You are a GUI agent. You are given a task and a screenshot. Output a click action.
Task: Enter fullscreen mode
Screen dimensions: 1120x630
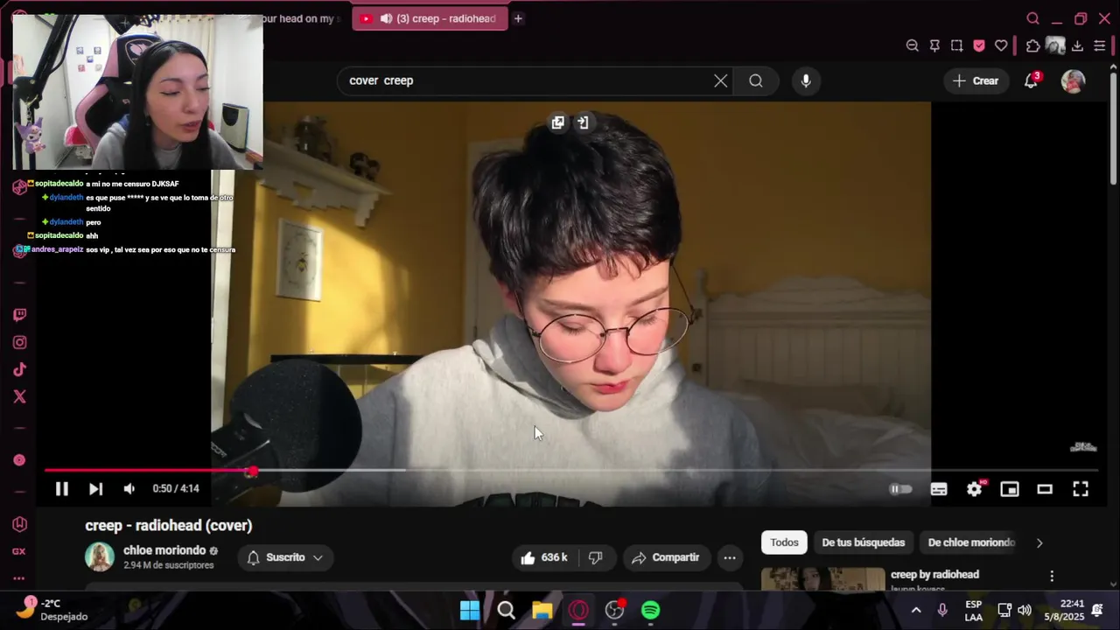click(1081, 489)
